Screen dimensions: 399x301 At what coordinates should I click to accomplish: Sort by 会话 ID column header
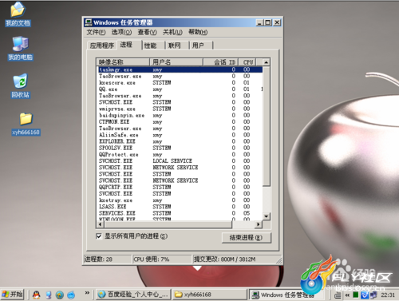(221, 62)
